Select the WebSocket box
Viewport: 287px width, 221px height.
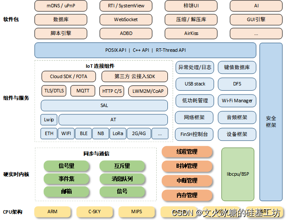pyautogui.click(x=126, y=19)
